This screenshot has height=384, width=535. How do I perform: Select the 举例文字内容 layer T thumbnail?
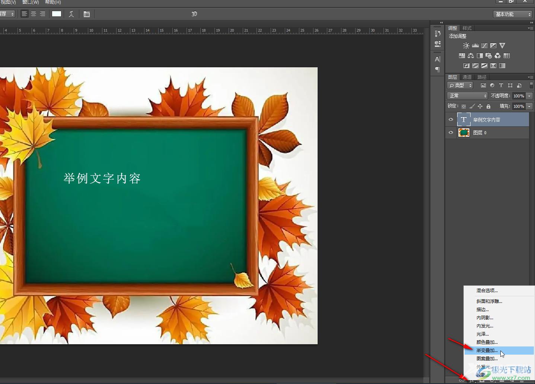[x=464, y=120]
